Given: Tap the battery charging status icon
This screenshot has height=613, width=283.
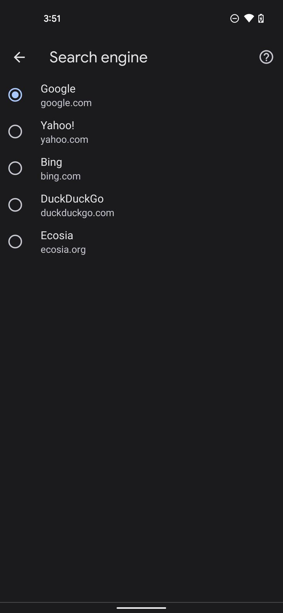Looking at the screenshot, I should point(261,18).
